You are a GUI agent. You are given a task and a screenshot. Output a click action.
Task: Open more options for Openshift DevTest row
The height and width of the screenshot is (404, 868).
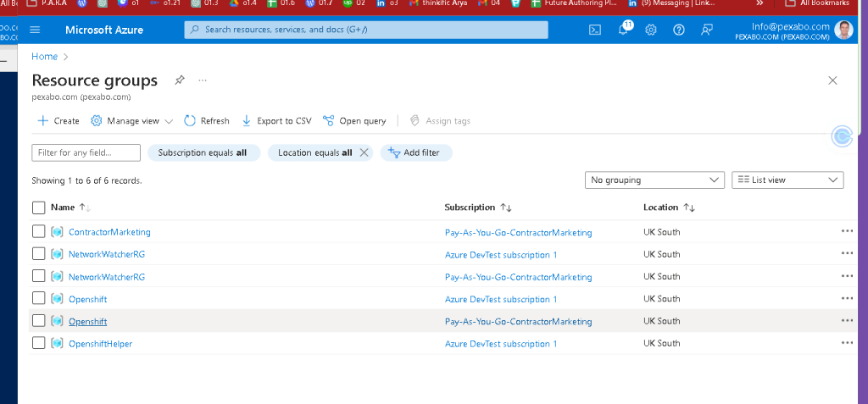pos(847,298)
